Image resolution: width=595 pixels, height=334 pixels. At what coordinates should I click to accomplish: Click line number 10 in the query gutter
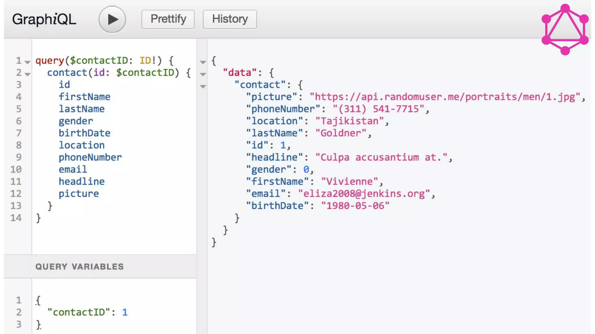[x=16, y=169]
